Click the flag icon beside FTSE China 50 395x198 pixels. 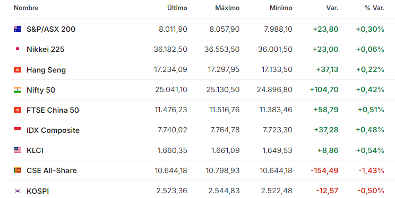[x=18, y=110]
